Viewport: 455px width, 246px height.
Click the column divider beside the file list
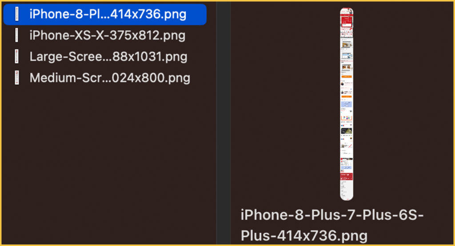point(224,123)
